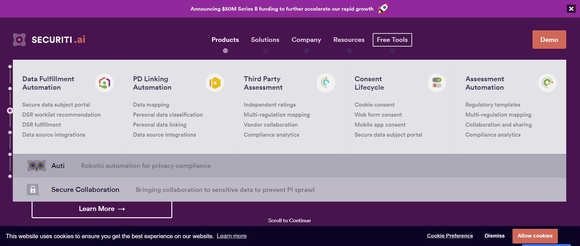
Task: Open the cookie Learn more link
Action: tap(232, 236)
